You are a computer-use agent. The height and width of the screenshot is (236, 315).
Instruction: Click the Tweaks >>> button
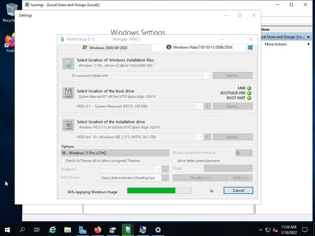click(x=201, y=178)
